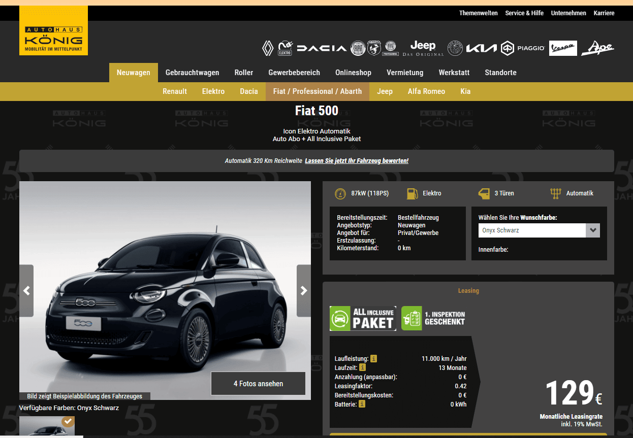The image size is (633, 438).
Task: Click the Autohaus König logo
Action: click(x=53, y=30)
